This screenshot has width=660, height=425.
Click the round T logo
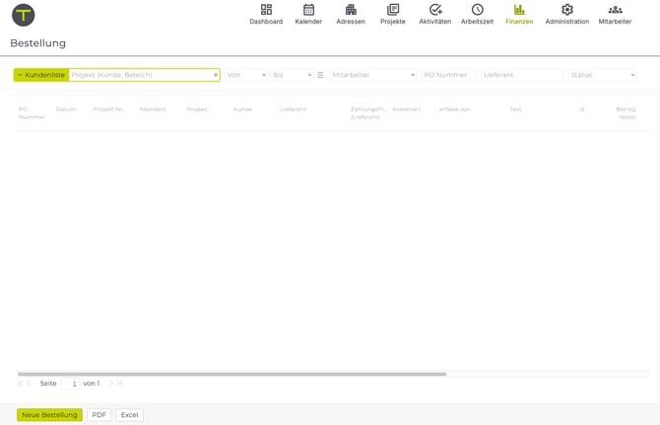(23, 15)
